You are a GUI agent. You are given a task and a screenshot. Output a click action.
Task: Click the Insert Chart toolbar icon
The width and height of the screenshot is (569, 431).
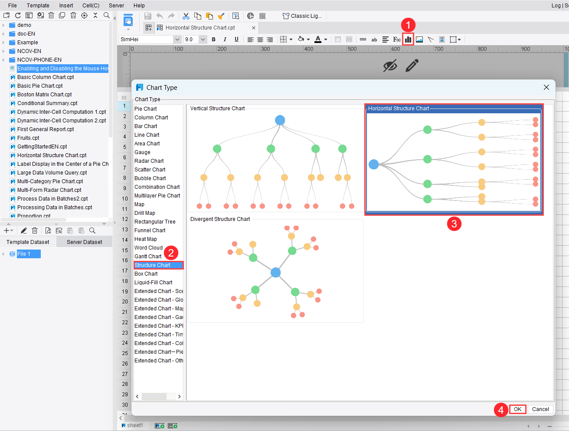coord(408,39)
